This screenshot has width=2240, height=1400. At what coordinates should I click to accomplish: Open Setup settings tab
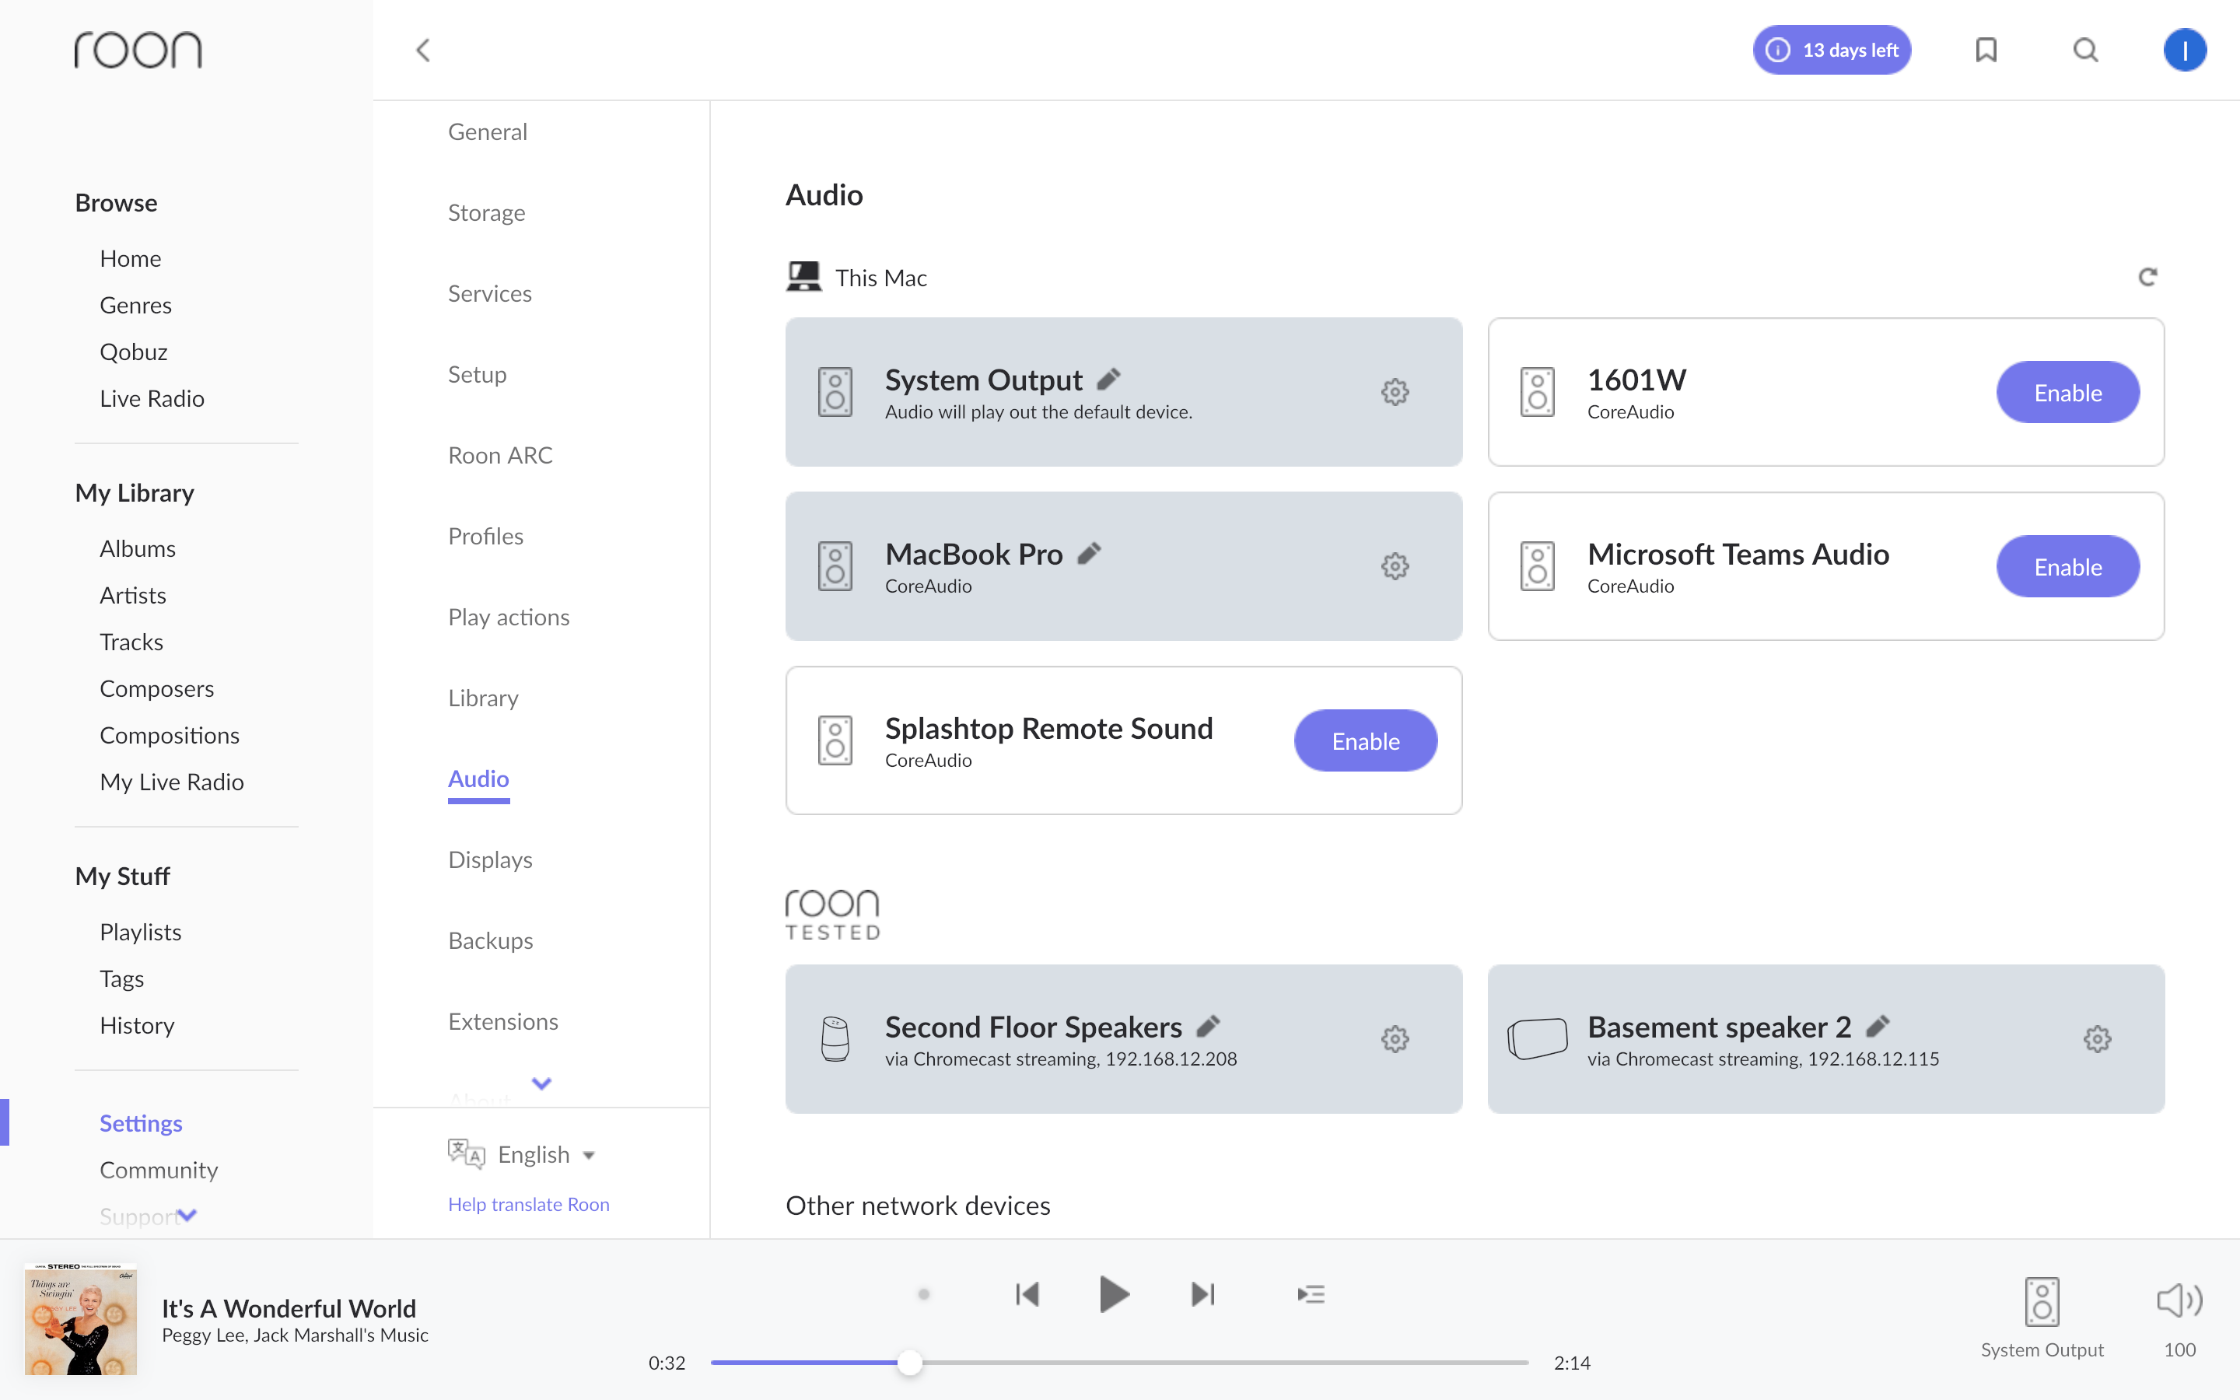pos(478,374)
